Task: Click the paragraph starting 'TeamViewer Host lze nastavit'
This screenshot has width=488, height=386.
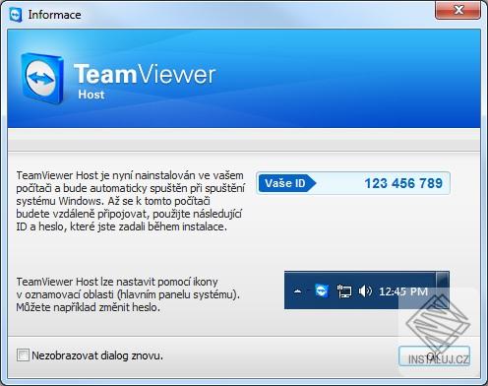Action: [128, 294]
